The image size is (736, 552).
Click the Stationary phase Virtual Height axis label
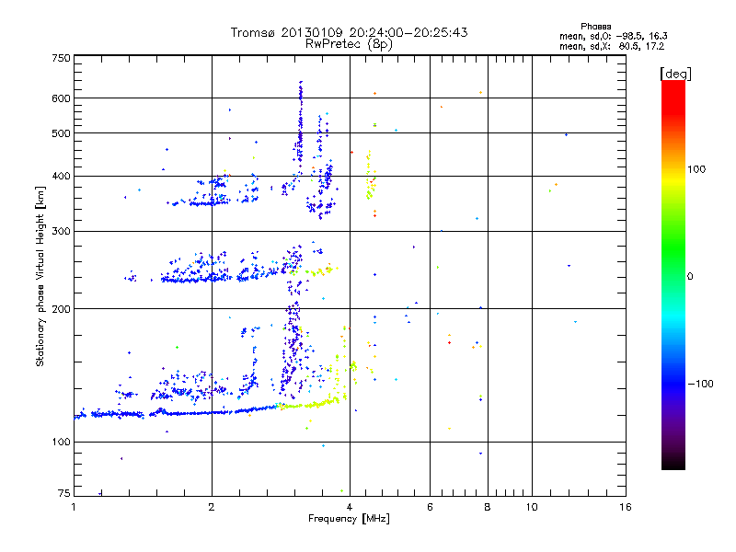pos(40,276)
